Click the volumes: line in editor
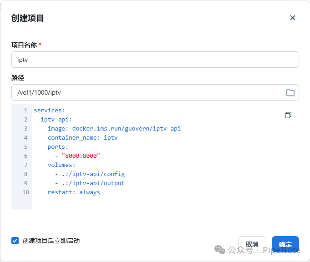The height and width of the screenshot is (262, 310). point(61,165)
